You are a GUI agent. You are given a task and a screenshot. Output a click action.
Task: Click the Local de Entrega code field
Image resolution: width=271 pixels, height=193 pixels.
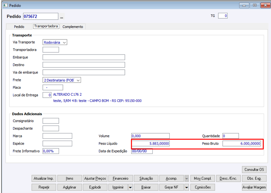click(x=47, y=95)
